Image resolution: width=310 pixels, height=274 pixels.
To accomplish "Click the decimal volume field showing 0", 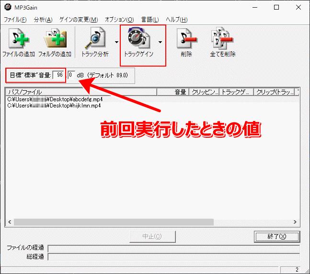I will (x=71, y=75).
